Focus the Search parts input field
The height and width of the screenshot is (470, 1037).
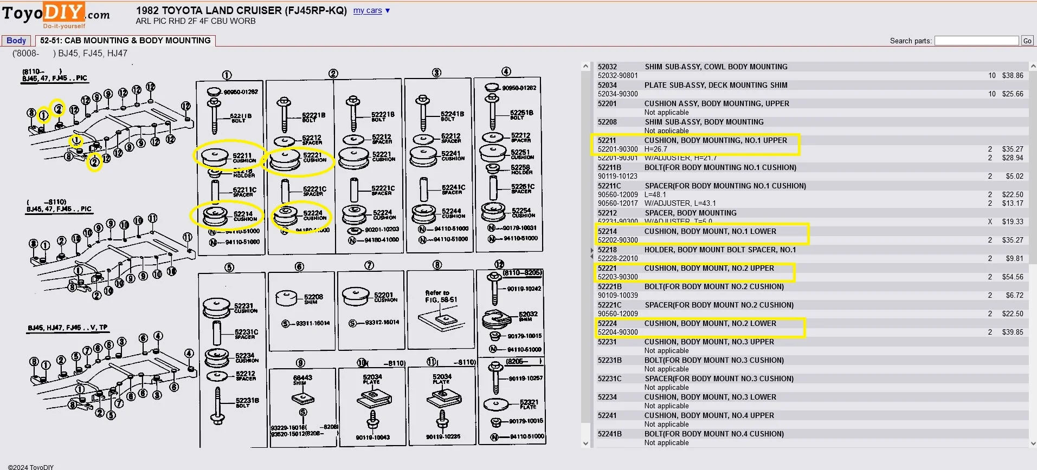(x=977, y=41)
